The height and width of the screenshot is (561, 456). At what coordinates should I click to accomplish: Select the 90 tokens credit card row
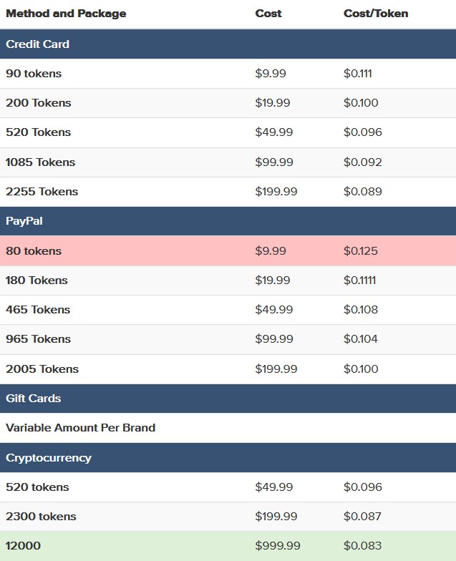[x=228, y=73]
